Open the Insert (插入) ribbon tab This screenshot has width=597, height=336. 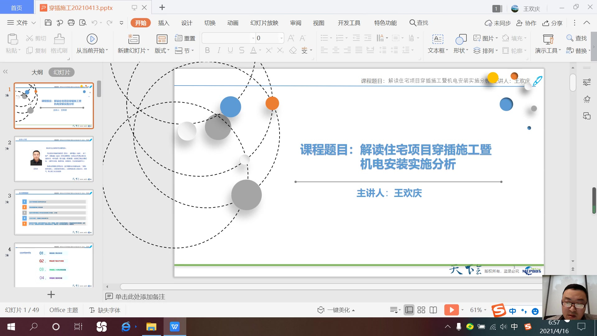(x=164, y=23)
